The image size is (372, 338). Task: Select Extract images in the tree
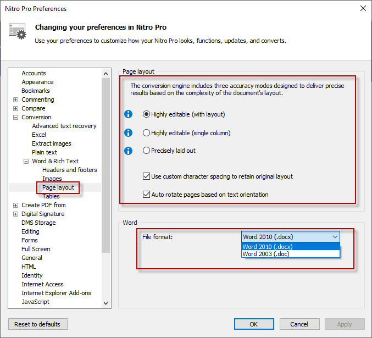click(52, 143)
